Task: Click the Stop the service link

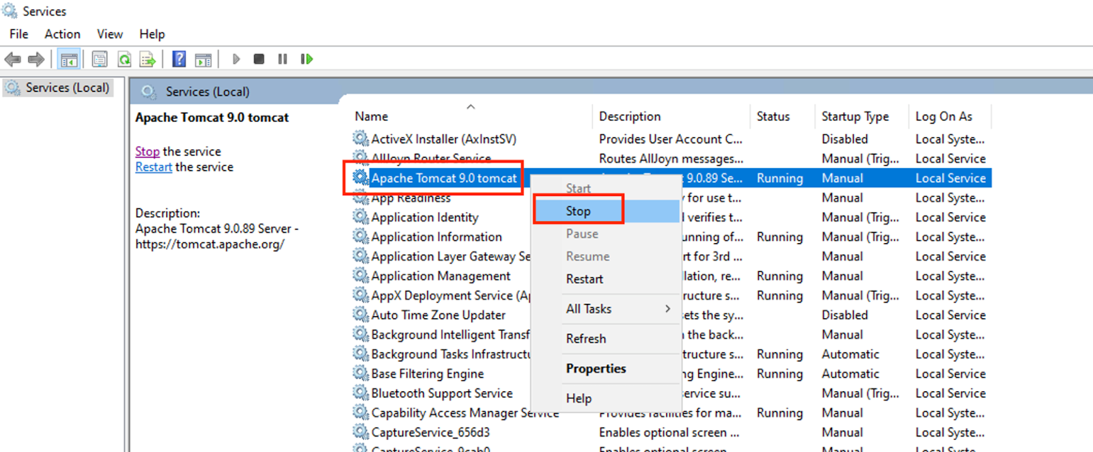Action: 147,152
